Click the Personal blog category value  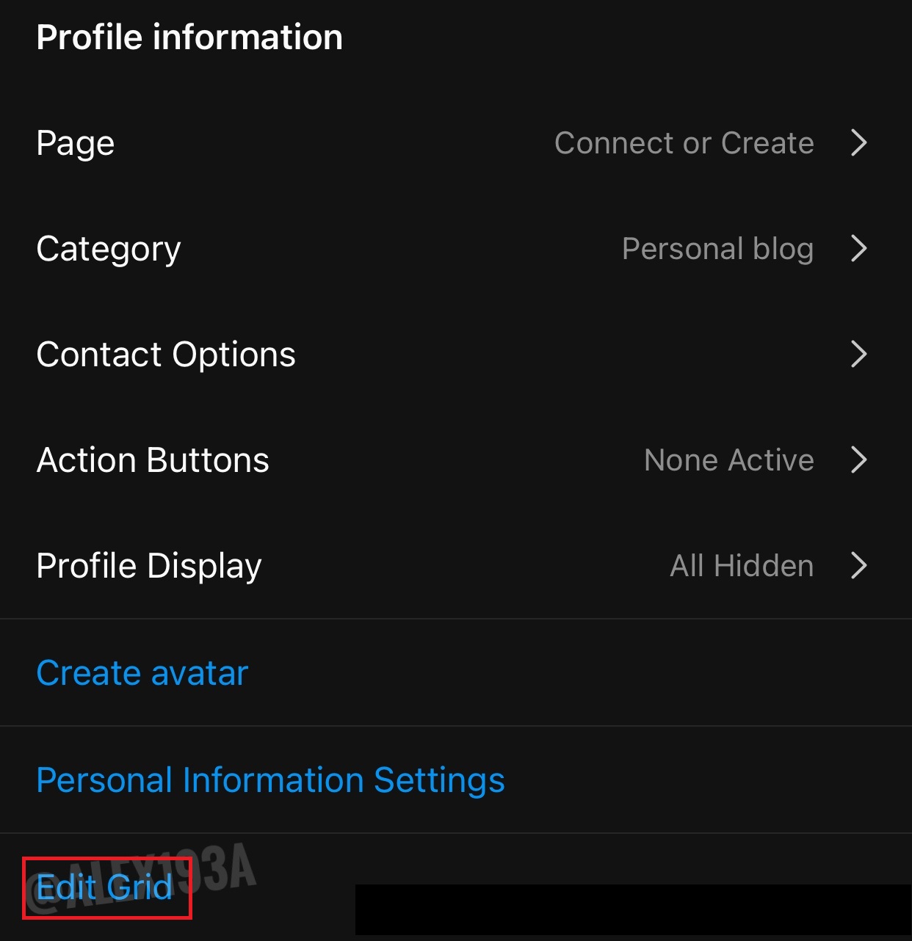(717, 249)
